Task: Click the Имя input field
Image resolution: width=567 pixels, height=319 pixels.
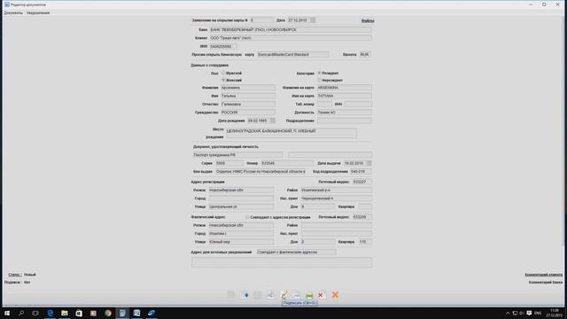Action: click(248, 97)
